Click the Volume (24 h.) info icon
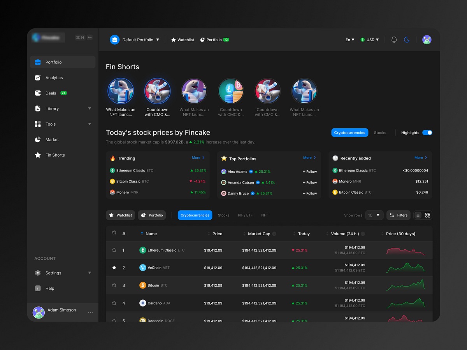 coord(363,234)
